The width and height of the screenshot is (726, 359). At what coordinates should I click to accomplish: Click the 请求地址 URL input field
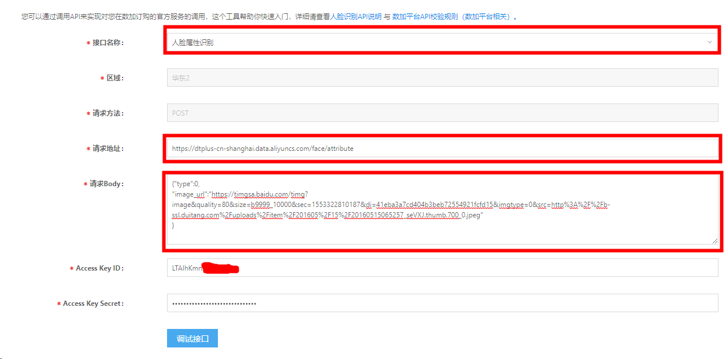point(442,148)
